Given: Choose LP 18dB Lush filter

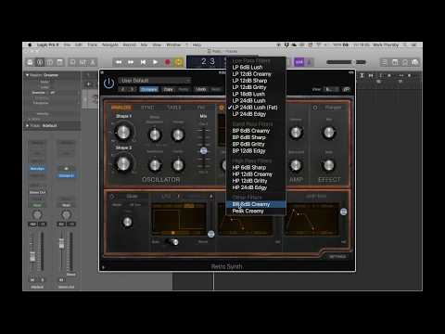Looking at the screenshot, I should 255,94.
